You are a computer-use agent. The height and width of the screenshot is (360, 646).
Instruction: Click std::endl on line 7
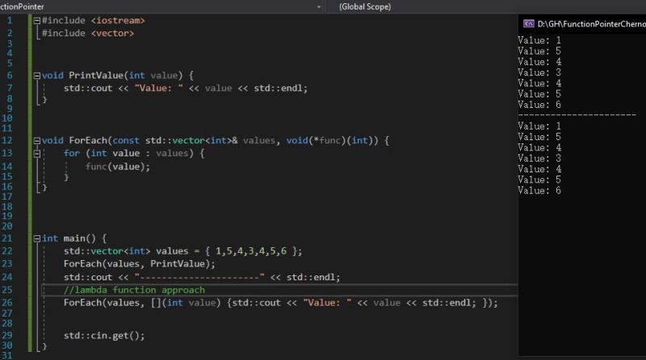pos(278,88)
